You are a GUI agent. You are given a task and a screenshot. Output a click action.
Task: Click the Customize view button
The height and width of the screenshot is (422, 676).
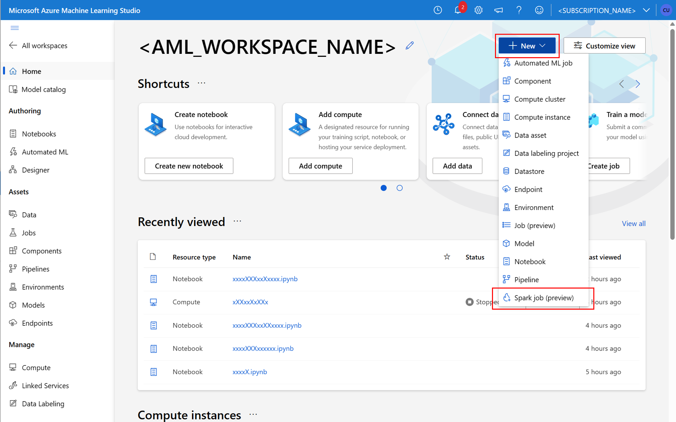(606, 45)
